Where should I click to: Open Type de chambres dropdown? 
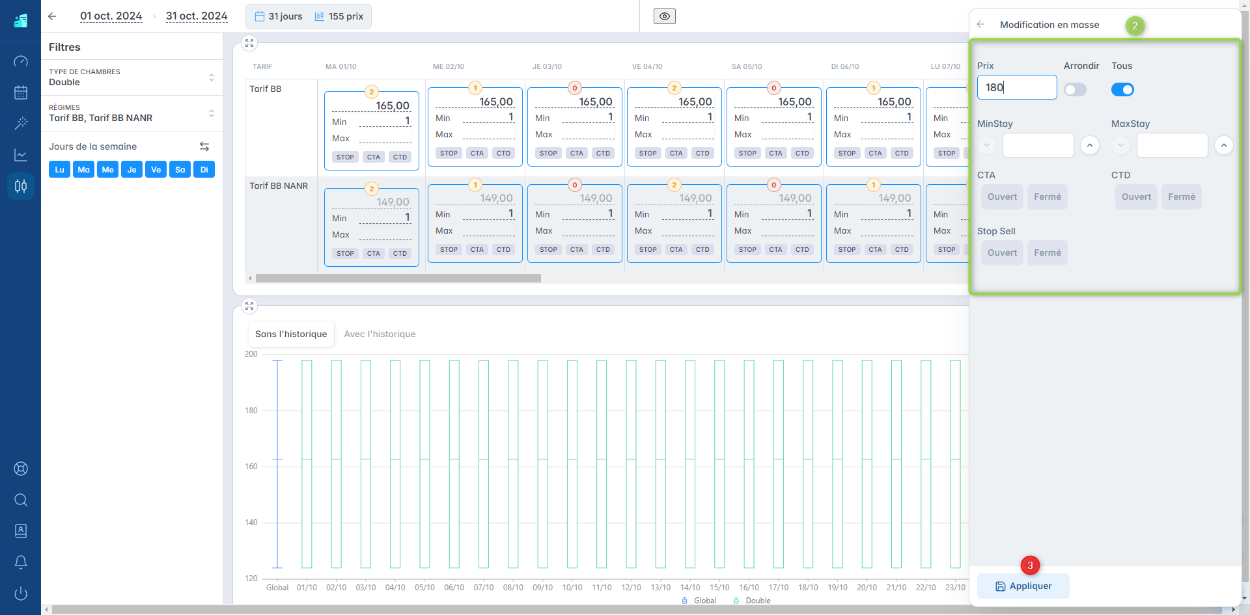(x=132, y=77)
